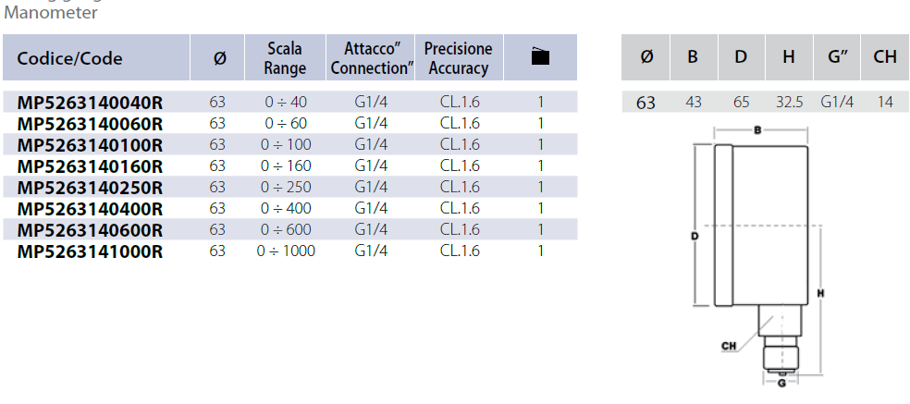This screenshot has height=404, width=910.
Task: Click the MP5263140600R code entry
Action: click(x=91, y=229)
